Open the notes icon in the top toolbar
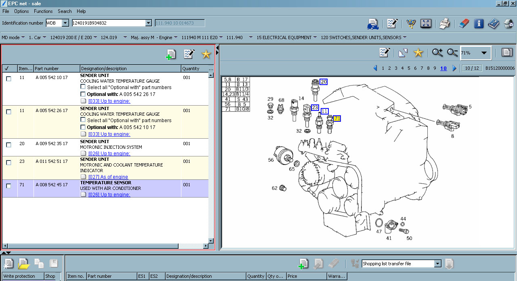This screenshot has width=517, height=281. pos(392,23)
